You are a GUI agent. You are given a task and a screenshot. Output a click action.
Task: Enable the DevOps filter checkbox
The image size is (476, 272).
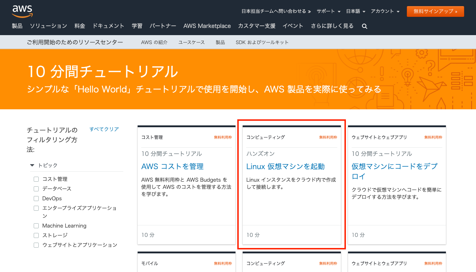pos(36,199)
